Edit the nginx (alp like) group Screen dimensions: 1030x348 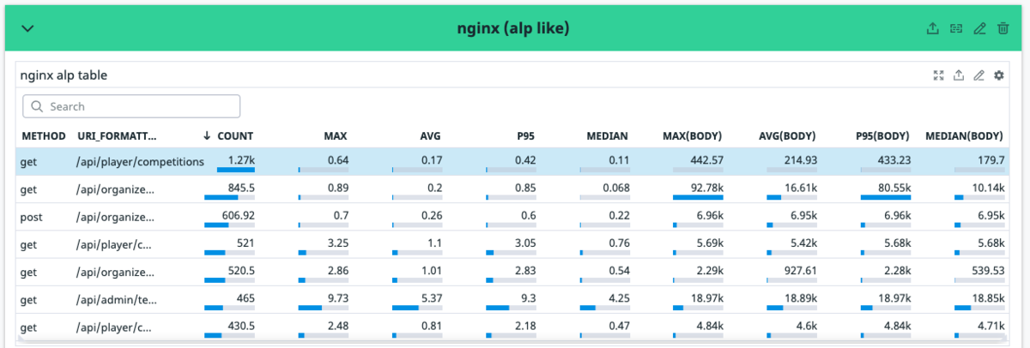pos(979,28)
